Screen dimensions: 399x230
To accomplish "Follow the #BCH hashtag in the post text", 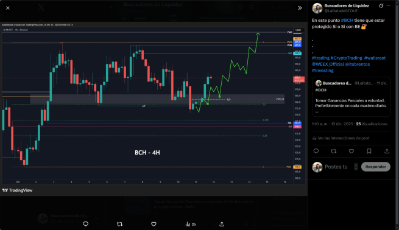I will click(347, 20).
